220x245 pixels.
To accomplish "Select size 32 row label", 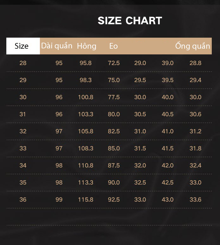I will [x=23, y=131].
